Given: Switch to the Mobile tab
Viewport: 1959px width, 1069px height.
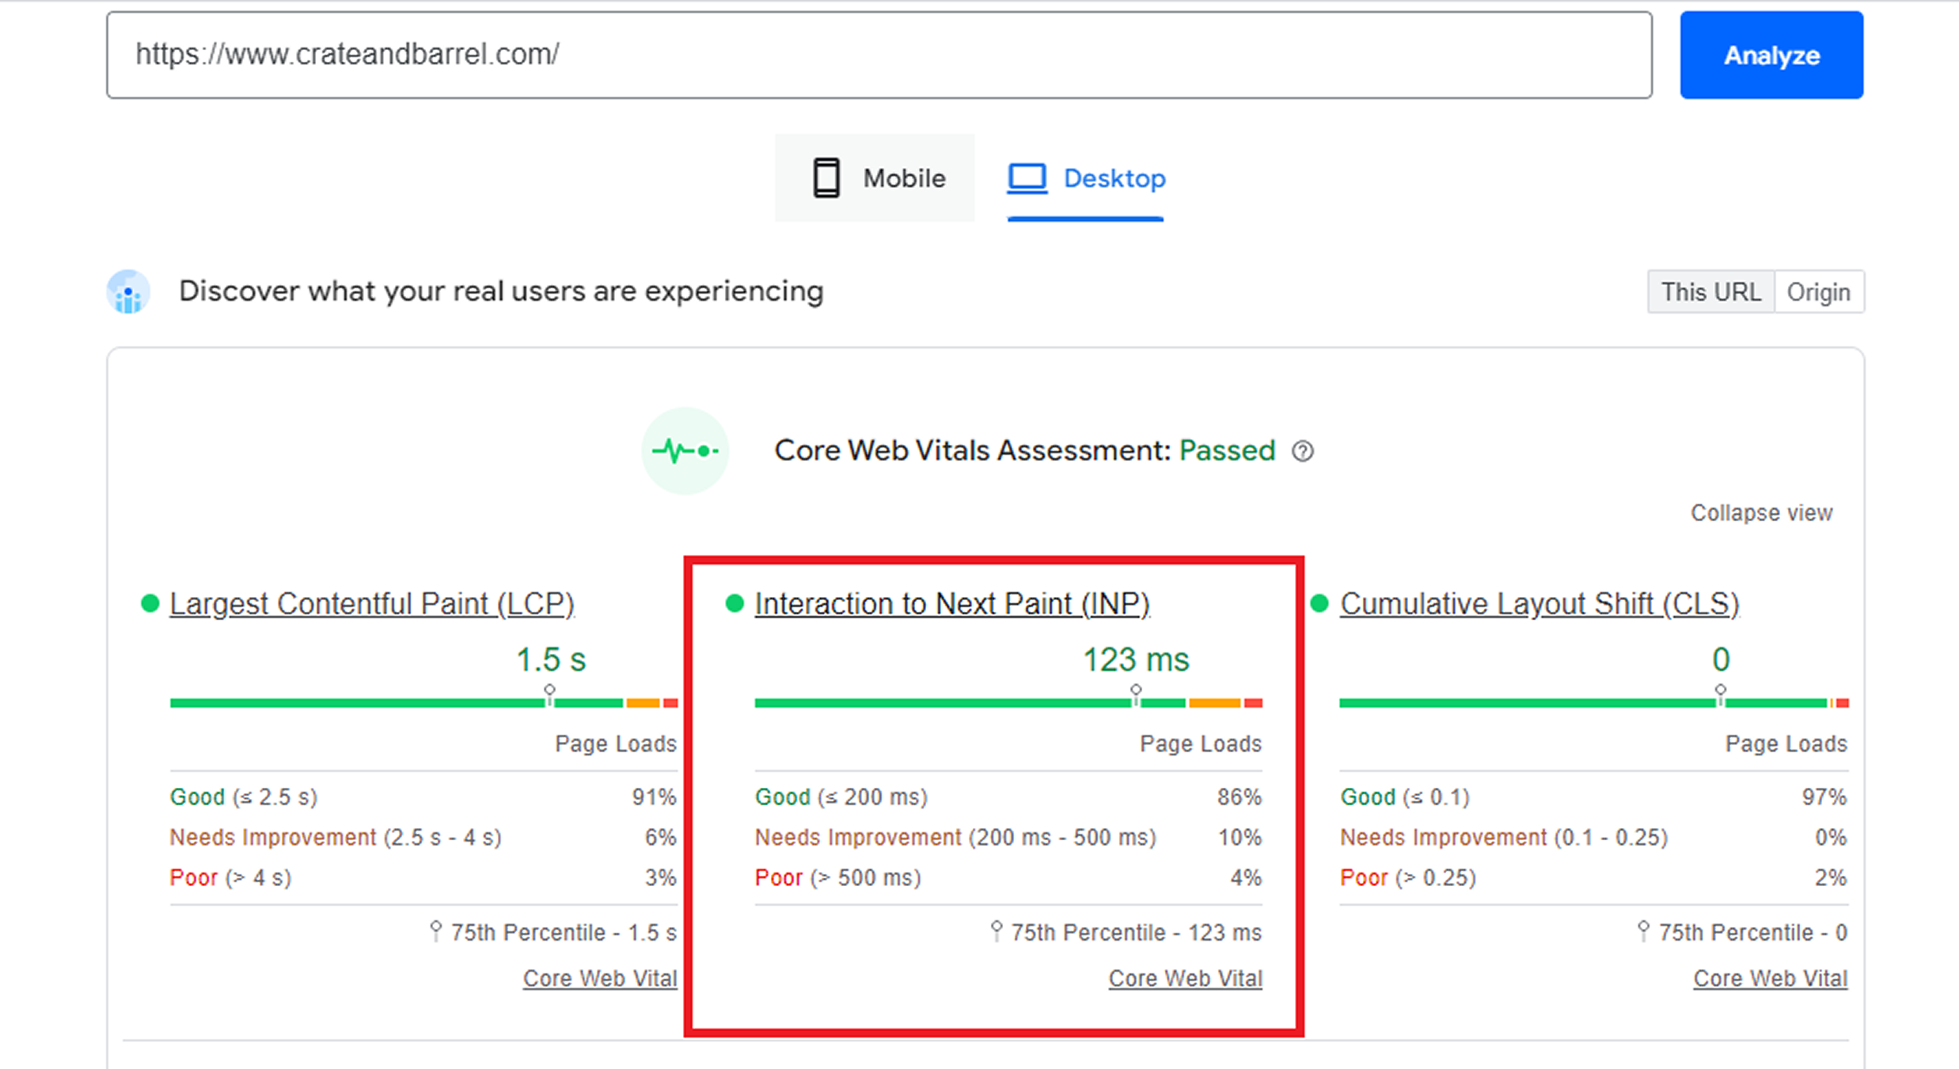Looking at the screenshot, I should coord(875,178).
